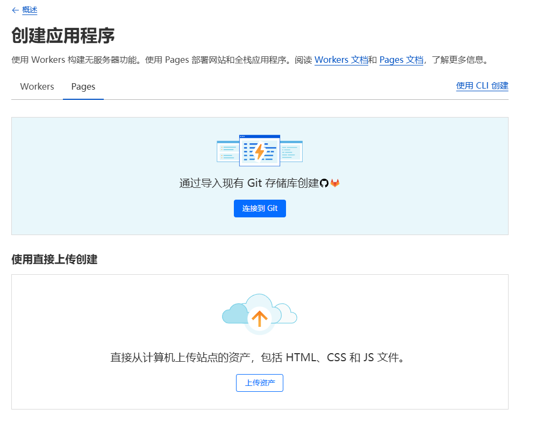Viewport: 536px width, 424px height.
Task: Switch to the Workers tab
Action: [37, 86]
